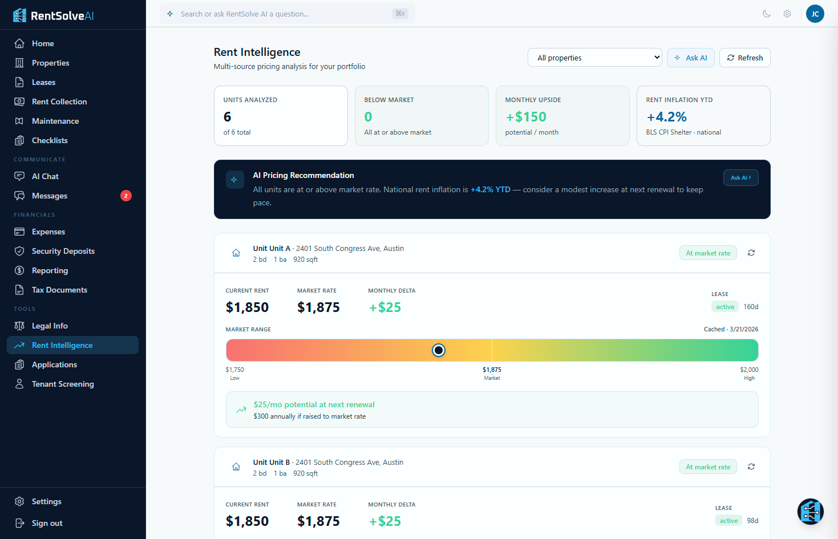Click the active lease status badge for Unit A
The height and width of the screenshot is (539, 838).
[725, 306]
